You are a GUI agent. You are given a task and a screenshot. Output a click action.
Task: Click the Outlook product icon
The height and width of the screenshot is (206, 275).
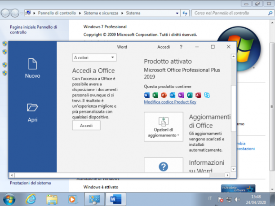tap(173, 95)
